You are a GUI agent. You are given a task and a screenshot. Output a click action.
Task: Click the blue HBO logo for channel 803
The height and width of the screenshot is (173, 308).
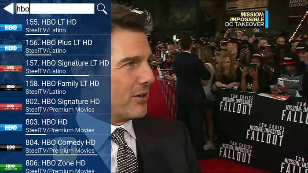tap(11, 127)
